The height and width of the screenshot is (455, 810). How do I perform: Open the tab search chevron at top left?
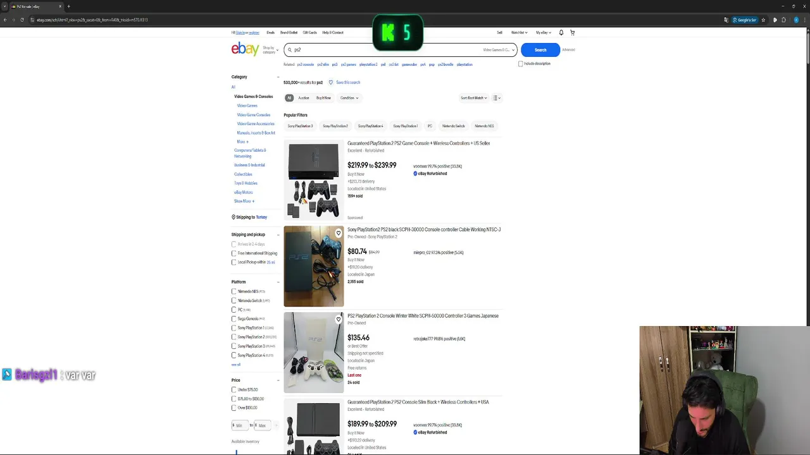tap(4, 6)
